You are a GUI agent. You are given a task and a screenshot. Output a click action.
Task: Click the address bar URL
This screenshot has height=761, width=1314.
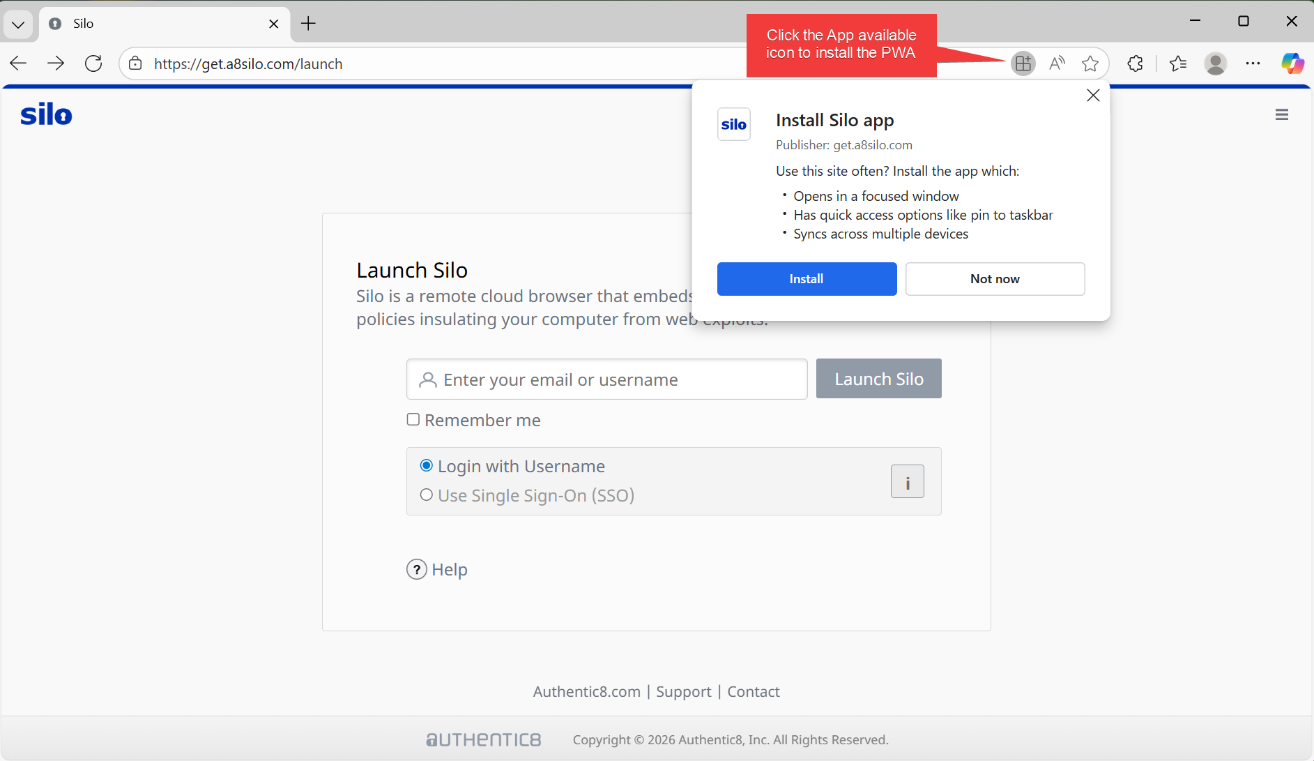click(x=248, y=64)
